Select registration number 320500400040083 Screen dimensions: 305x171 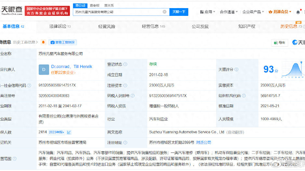(x=54, y=96)
